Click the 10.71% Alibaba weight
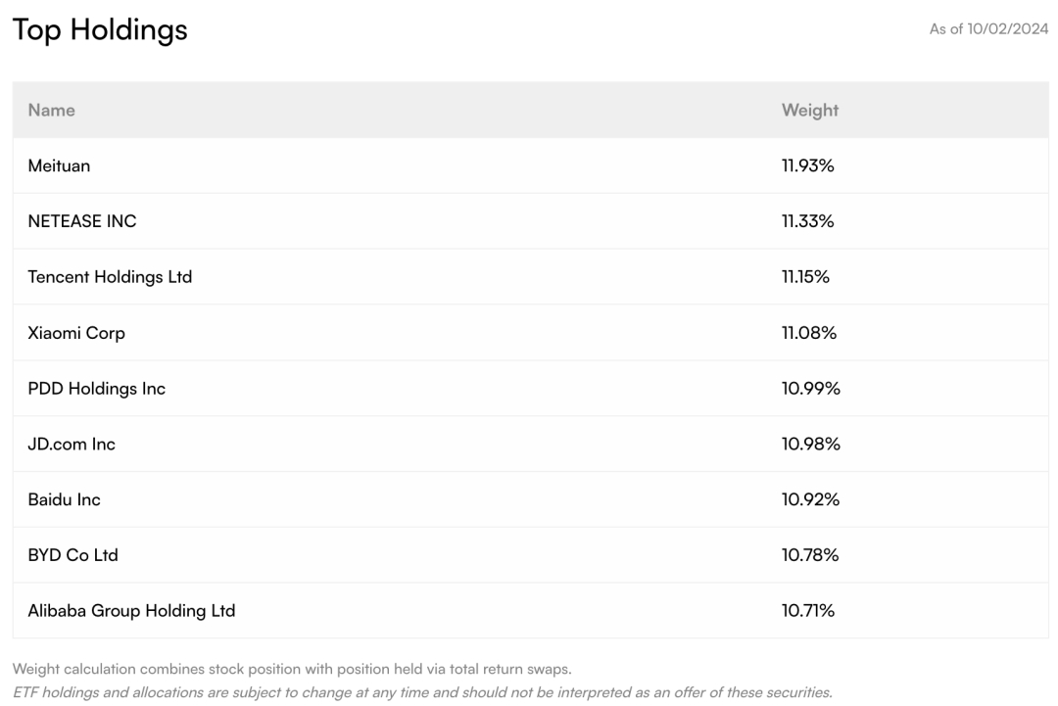The height and width of the screenshot is (706, 1058). click(x=807, y=611)
